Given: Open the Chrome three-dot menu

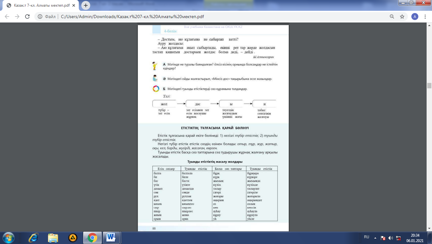Looking at the screenshot, I should pyautogui.click(x=425, y=17).
